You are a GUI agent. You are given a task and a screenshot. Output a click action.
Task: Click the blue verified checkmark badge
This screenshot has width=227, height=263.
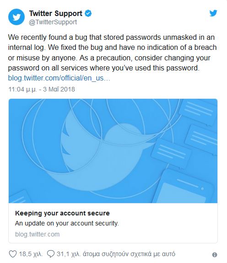click(x=88, y=13)
